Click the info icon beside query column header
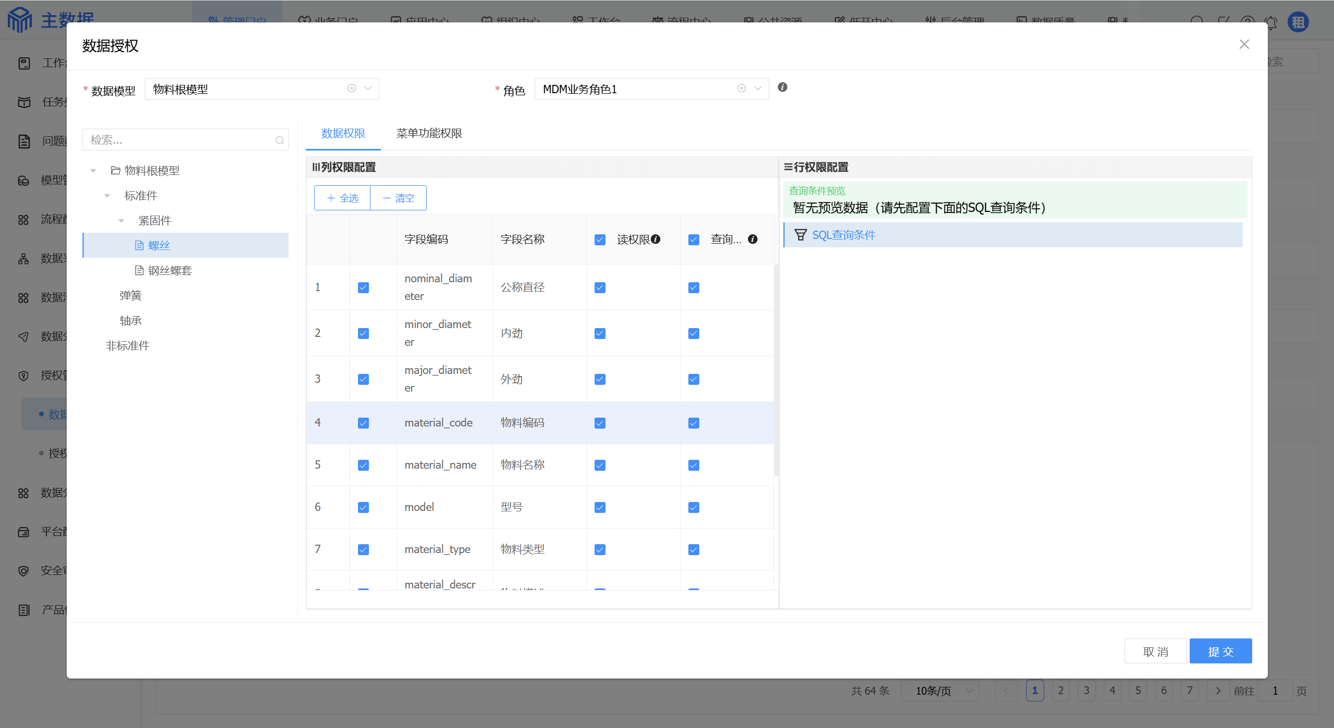 (x=752, y=239)
